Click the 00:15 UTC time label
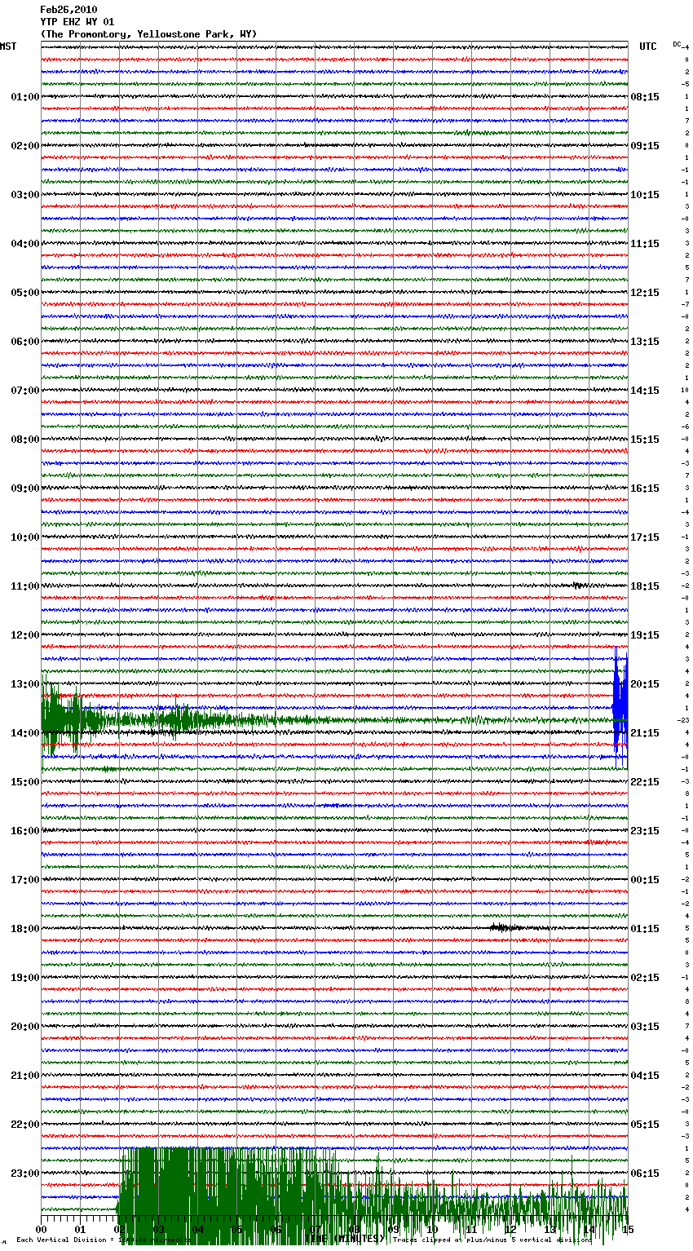 (645, 880)
